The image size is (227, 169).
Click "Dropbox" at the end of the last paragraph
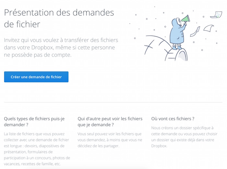click(x=159, y=146)
